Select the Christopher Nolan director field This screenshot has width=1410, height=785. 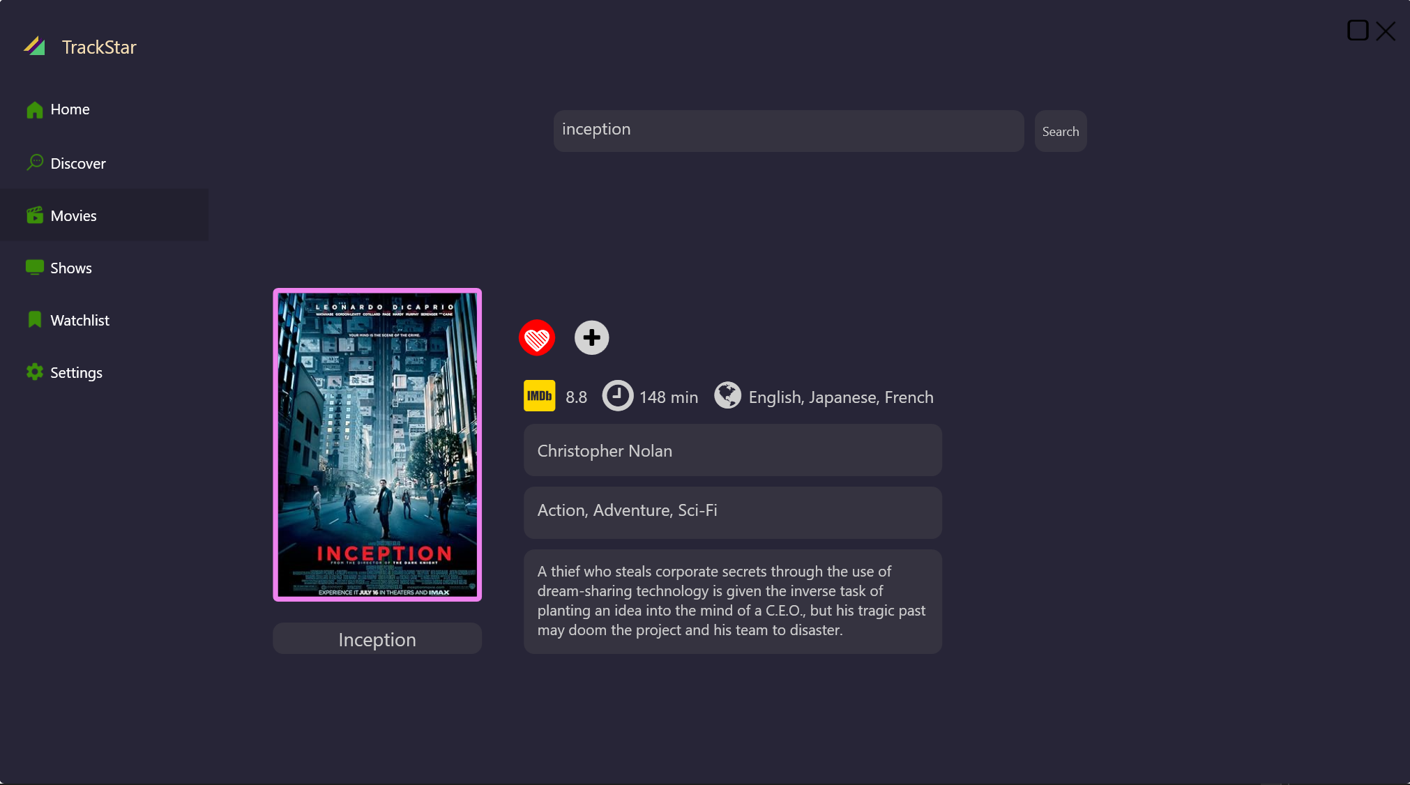(732, 450)
